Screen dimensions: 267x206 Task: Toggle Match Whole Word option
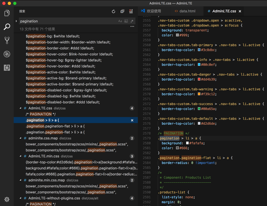point(126,21)
